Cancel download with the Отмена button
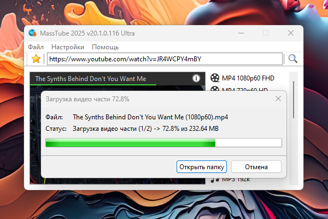Screen dimensions: 328x219 256,167
